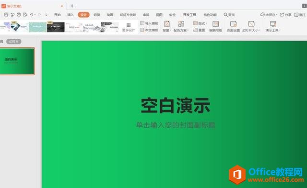Open the dropdown arrow next to Undo
The height and width of the screenshot is (188, 307).
(x=35, y=15)
